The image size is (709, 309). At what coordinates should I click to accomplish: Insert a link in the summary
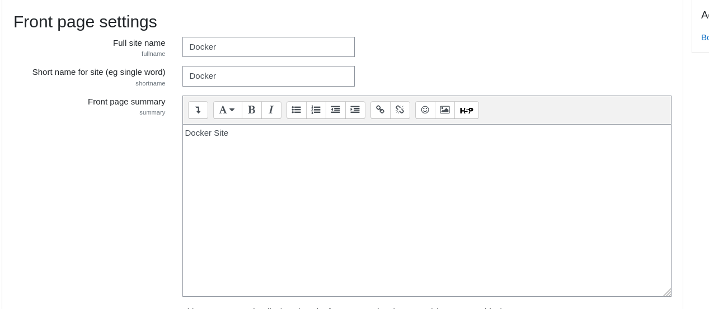(x=381, y=110)
